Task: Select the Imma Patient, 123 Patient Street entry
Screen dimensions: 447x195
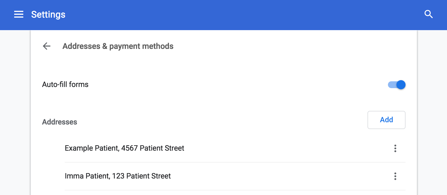Action: click(118, 176)
